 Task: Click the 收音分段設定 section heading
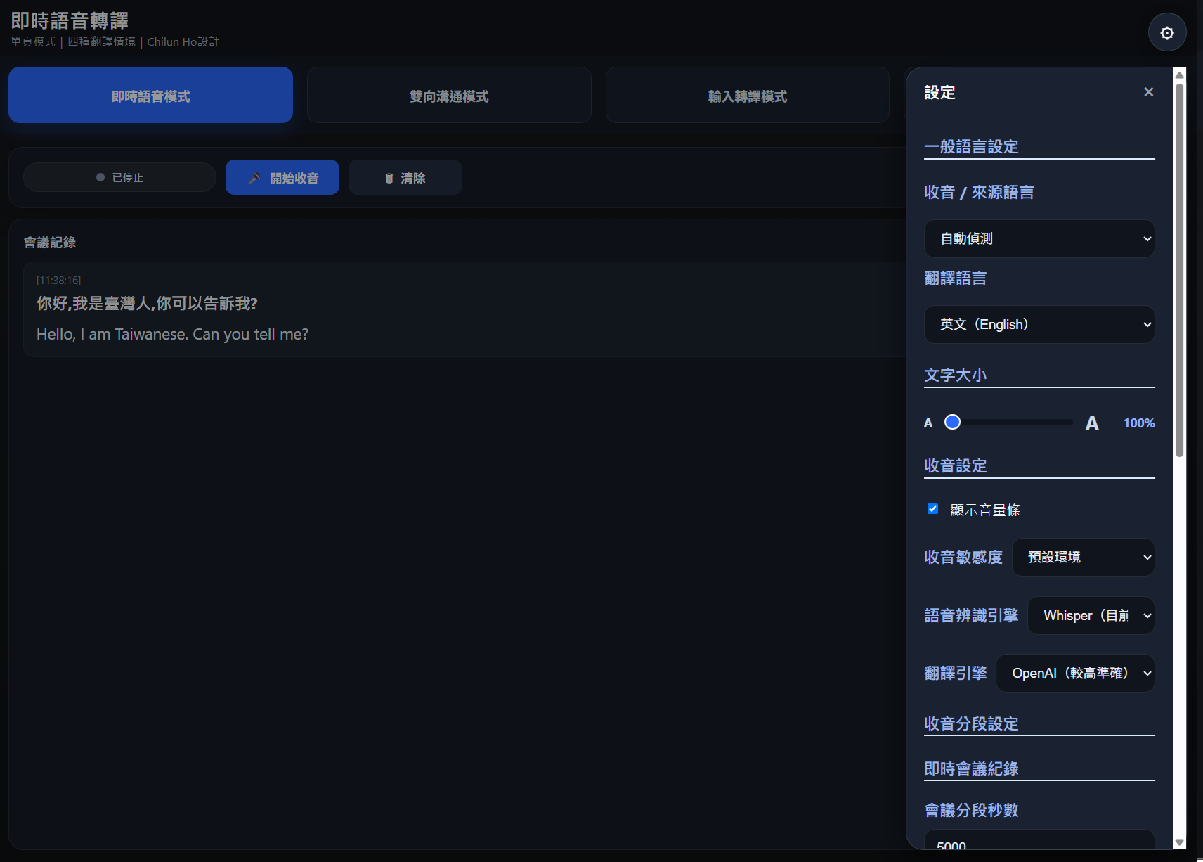(x=971, y=724)
